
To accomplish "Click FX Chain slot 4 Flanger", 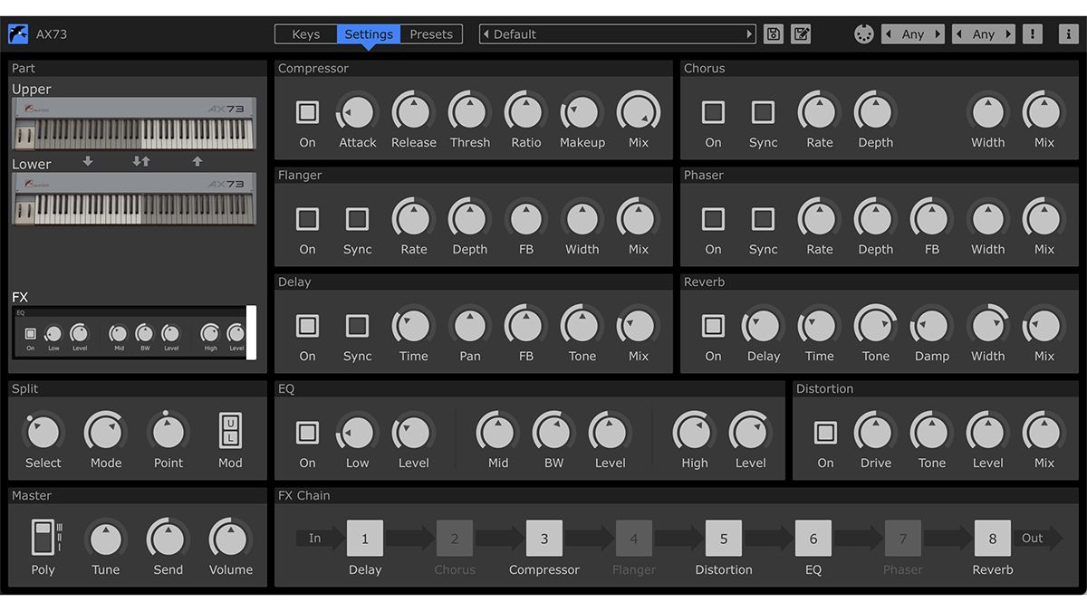I will pos(634,538).
